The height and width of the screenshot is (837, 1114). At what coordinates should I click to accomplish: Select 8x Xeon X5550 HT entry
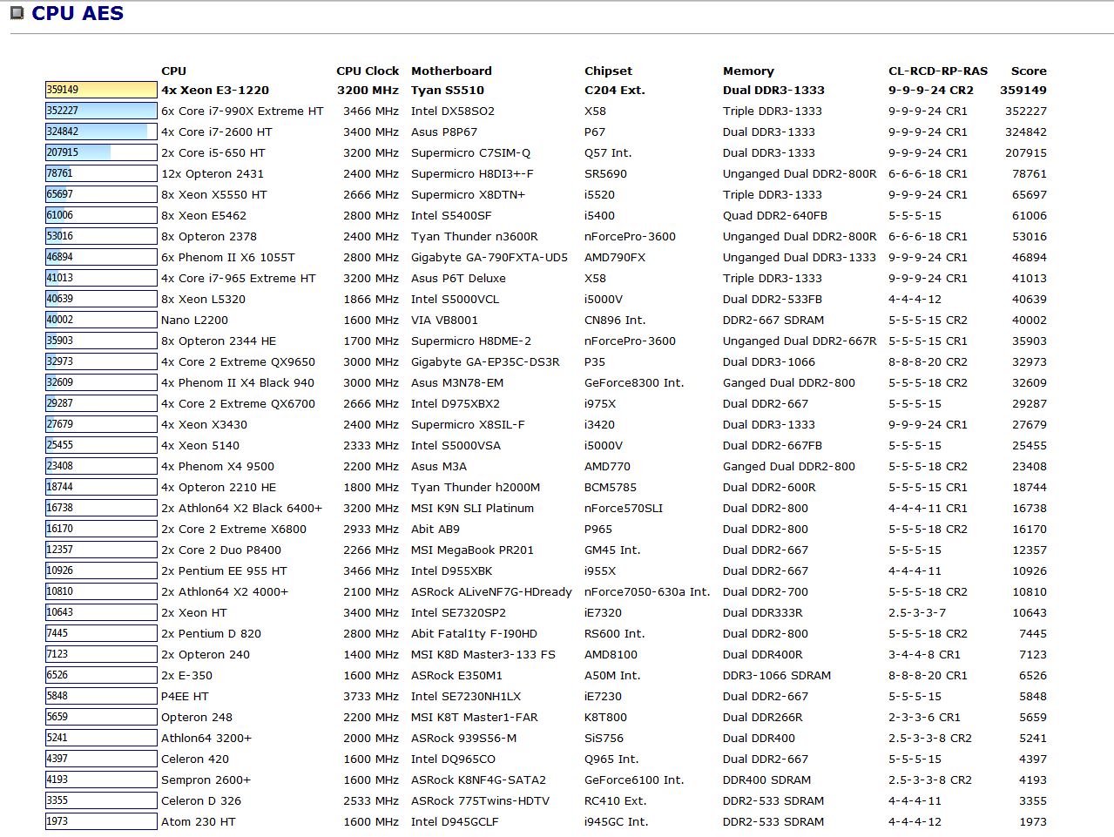[214, 194]
